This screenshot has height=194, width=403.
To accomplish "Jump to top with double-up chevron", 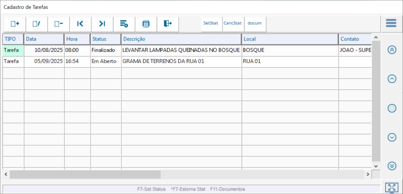I will tap(392, 50).
